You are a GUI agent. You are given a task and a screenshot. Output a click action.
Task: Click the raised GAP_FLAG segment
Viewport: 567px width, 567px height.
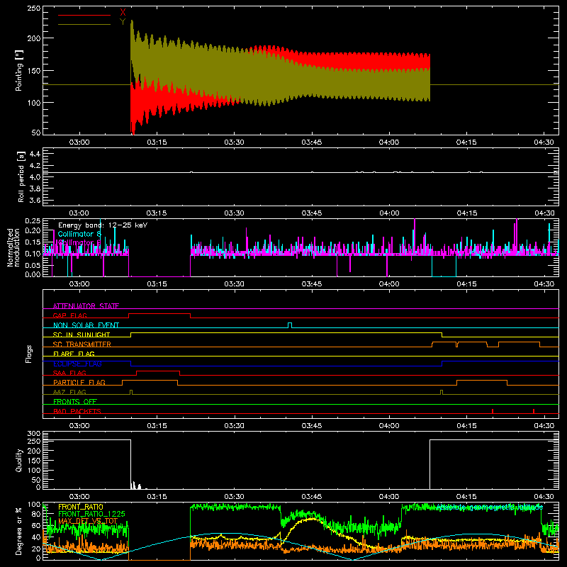click(159, 314)
